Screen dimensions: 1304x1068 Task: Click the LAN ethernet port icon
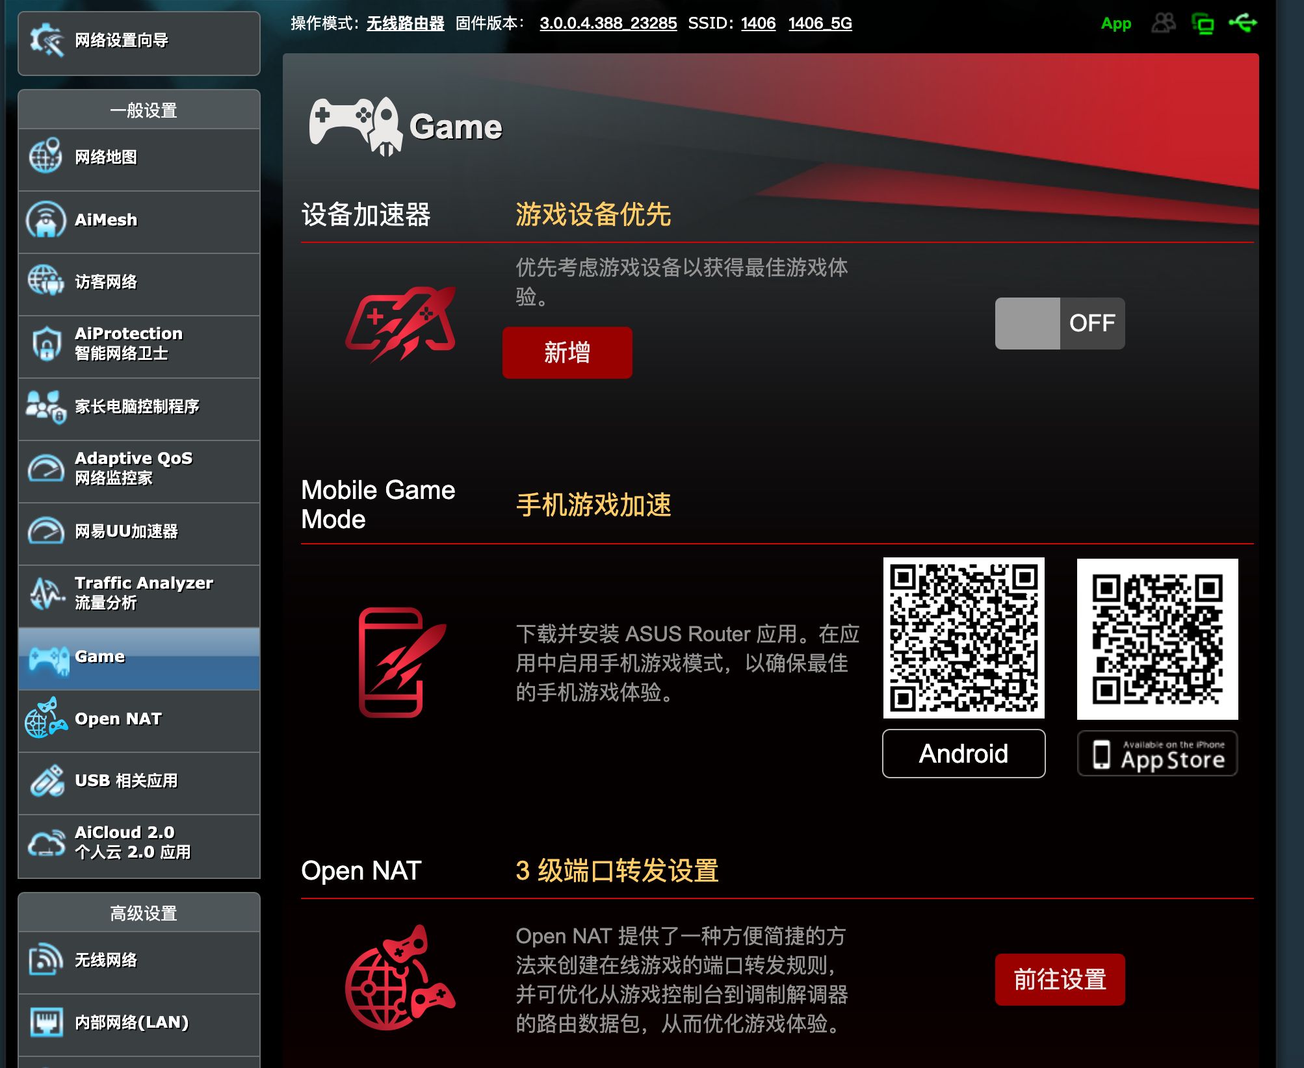coord(46,1023)
